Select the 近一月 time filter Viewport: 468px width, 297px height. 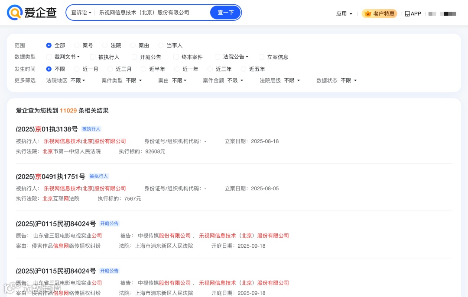77,69
